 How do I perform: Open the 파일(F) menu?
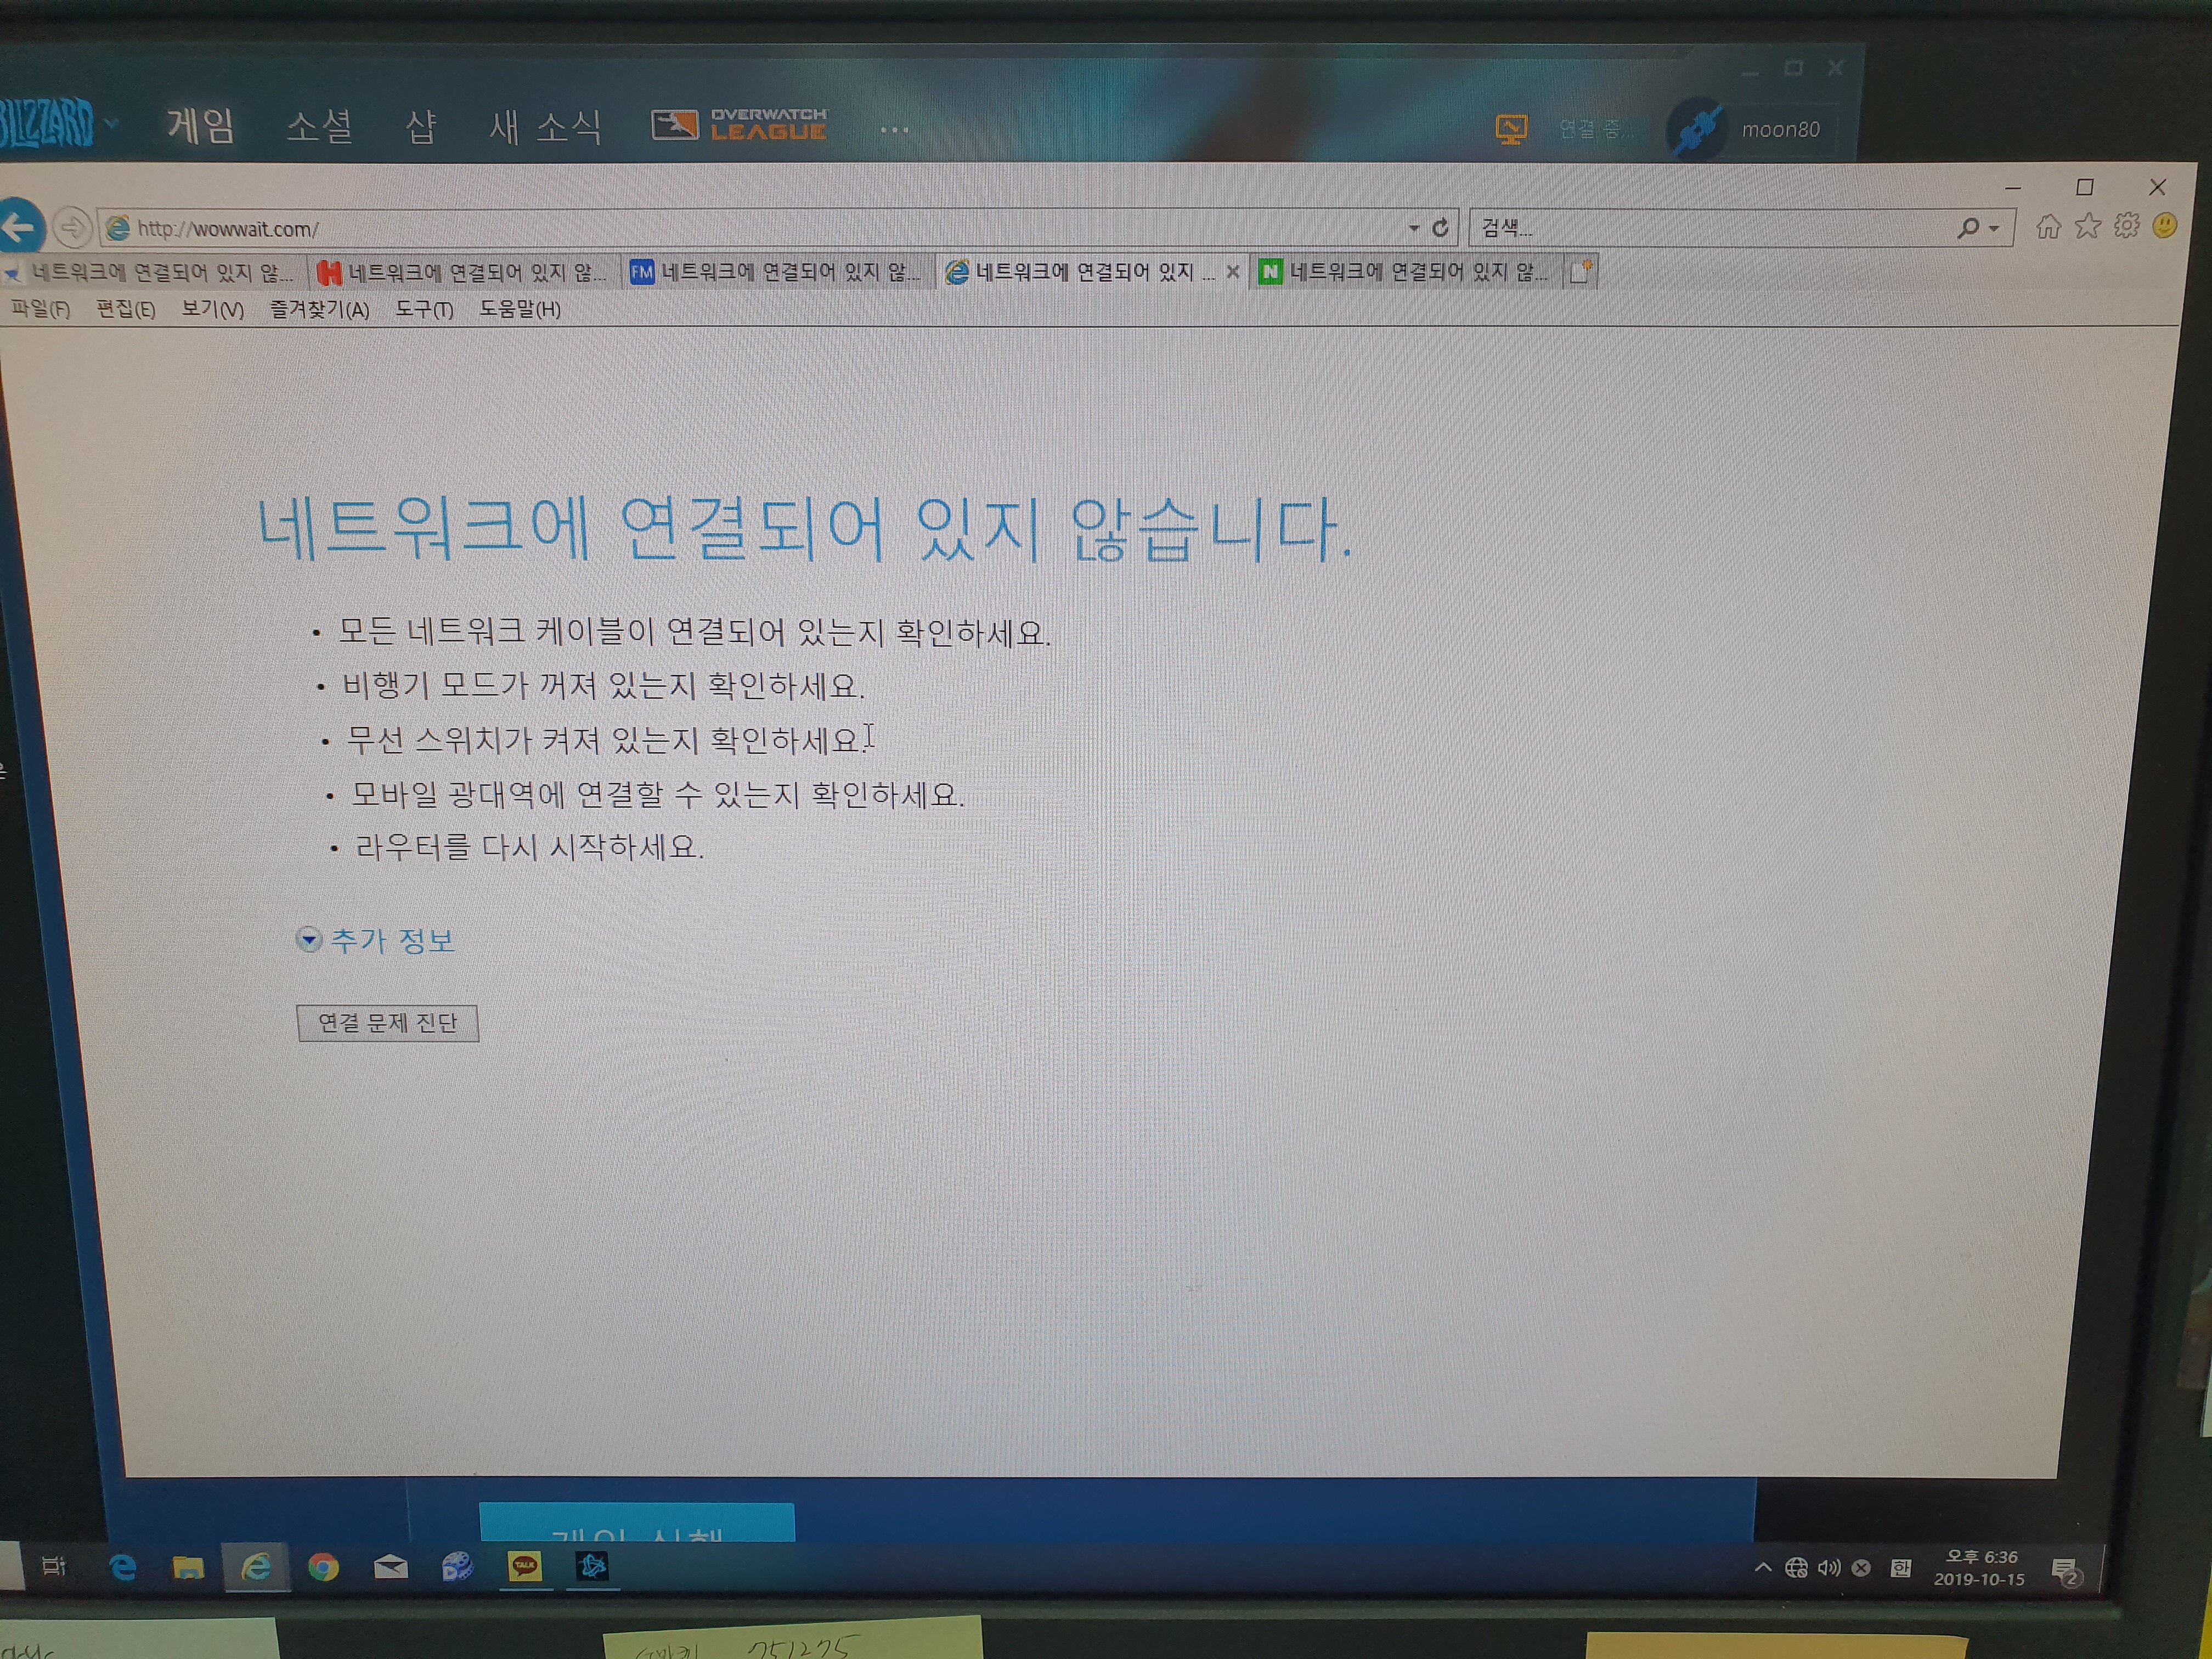40,309
